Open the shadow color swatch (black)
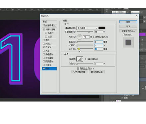 [102, 28]
